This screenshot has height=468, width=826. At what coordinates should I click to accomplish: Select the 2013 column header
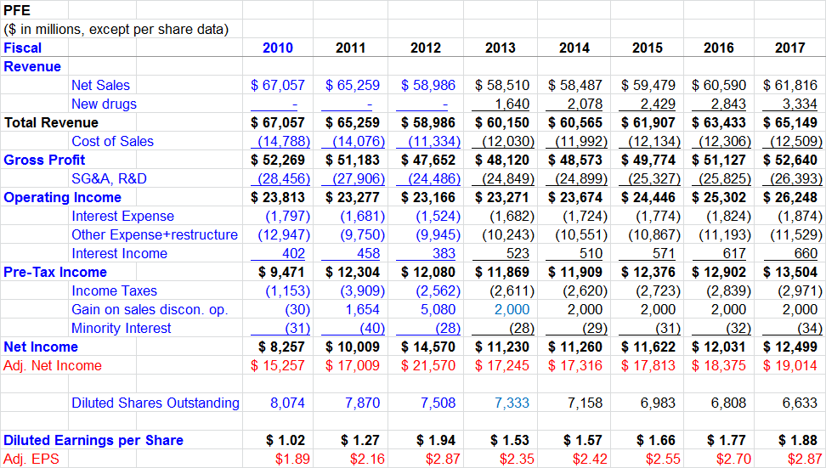[x=500, y=48]
